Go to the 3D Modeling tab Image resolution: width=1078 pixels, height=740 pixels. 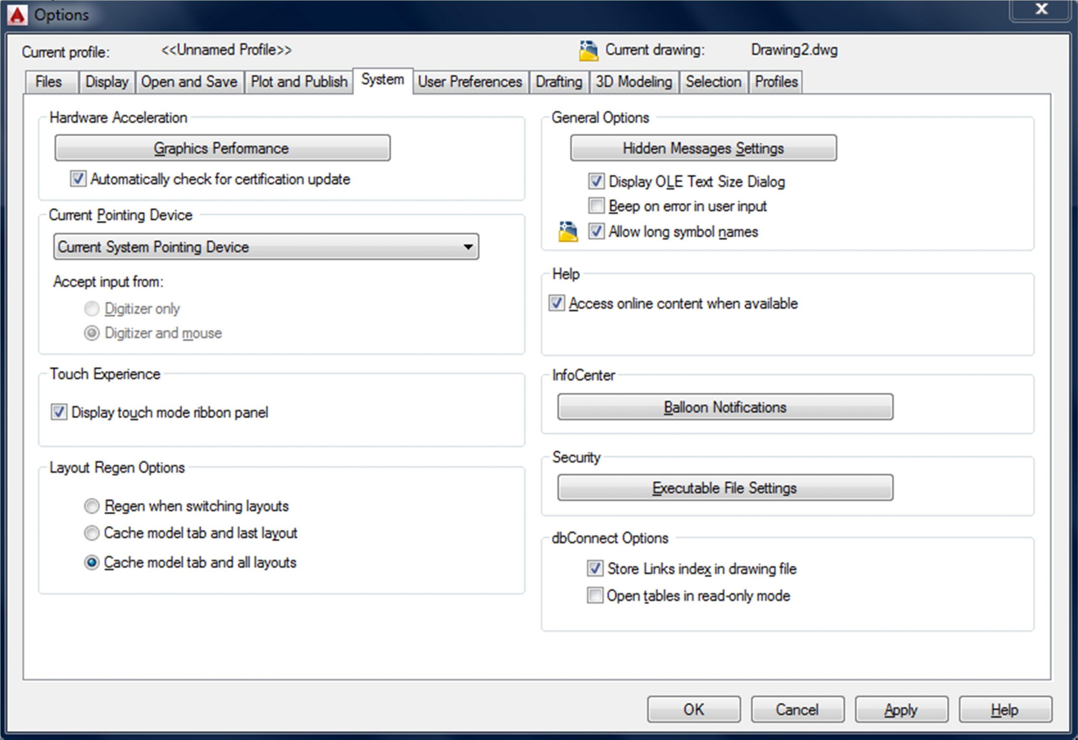click(x=633, y=82)
